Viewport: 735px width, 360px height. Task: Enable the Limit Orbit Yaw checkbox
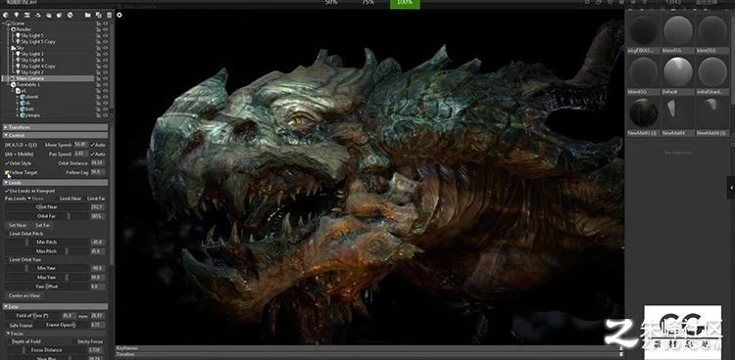coord(7,259)
